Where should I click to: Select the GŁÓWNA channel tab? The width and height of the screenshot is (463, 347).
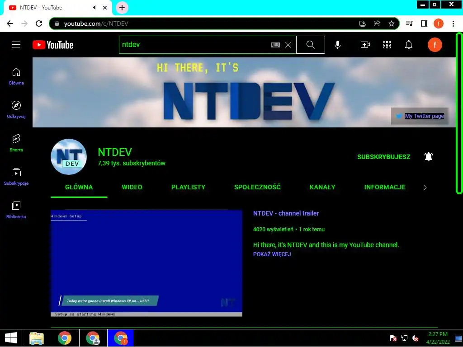(79, 187)
